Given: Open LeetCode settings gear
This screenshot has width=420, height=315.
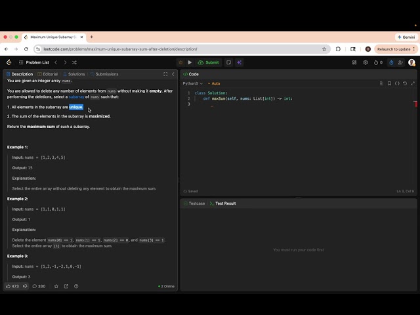Looking at the screenshot, I should pos(366,62).
